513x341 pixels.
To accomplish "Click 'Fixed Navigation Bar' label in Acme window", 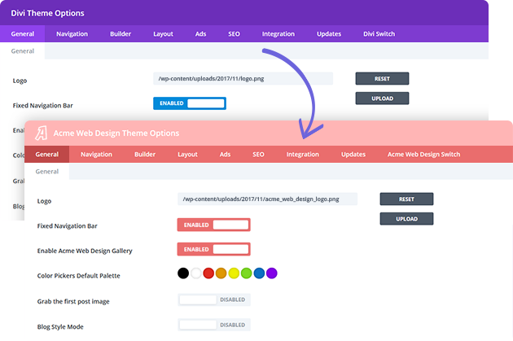I will 67,226.
